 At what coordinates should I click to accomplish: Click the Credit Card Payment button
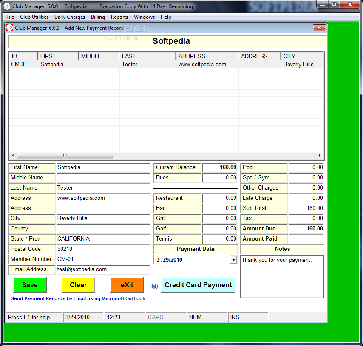pos(198,285)
